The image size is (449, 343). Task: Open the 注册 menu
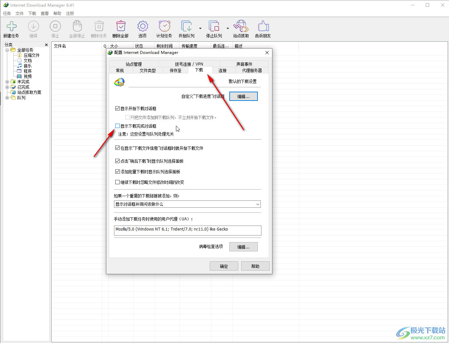(x=70, y=14)
